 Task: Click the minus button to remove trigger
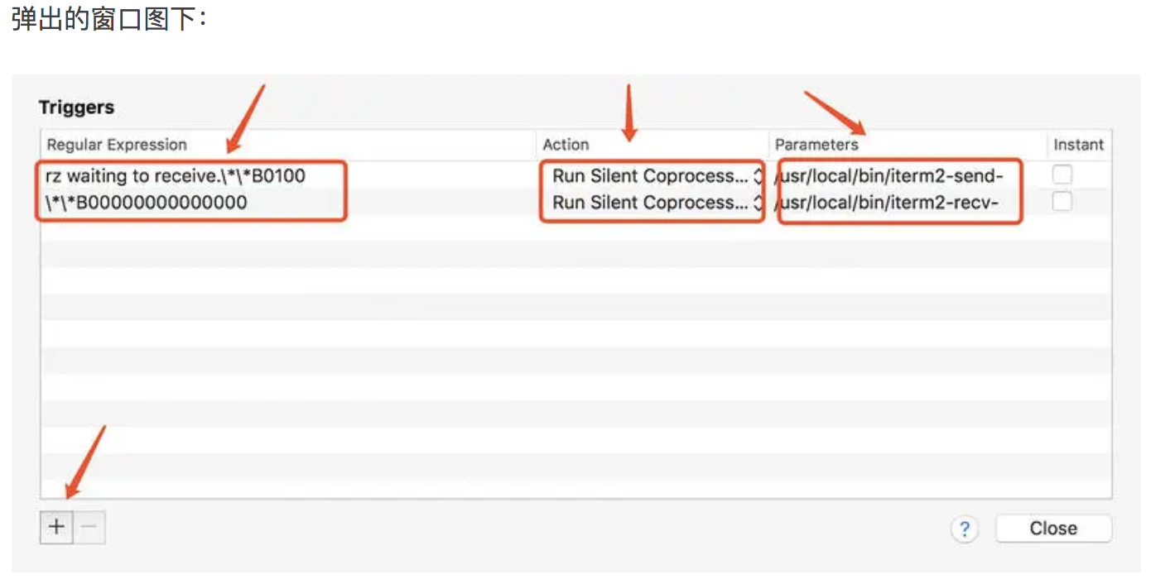[89, 527]
